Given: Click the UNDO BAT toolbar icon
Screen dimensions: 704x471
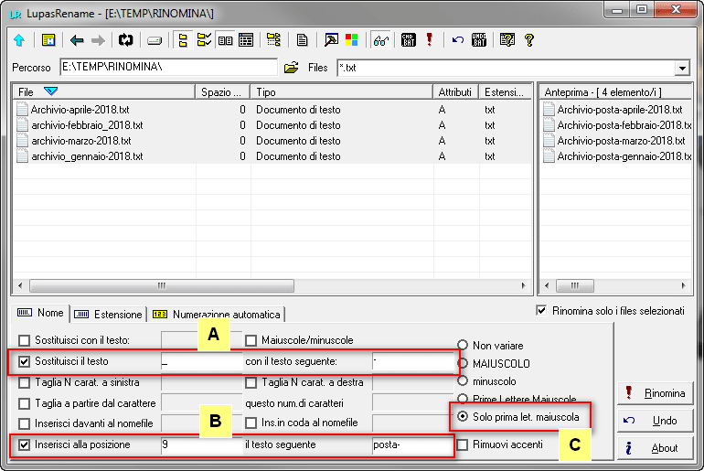Looking at the screenshot, I should click(479, 40).
